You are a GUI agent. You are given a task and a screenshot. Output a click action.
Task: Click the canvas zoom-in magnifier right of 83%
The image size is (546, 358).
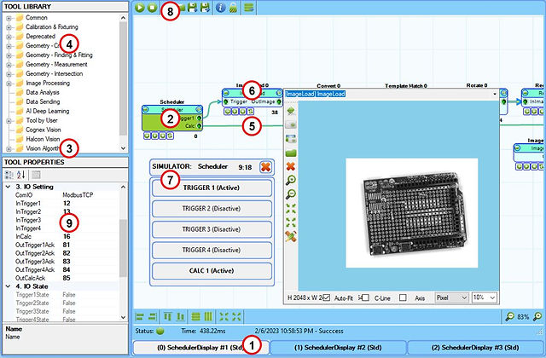click(x=537, y=316)
